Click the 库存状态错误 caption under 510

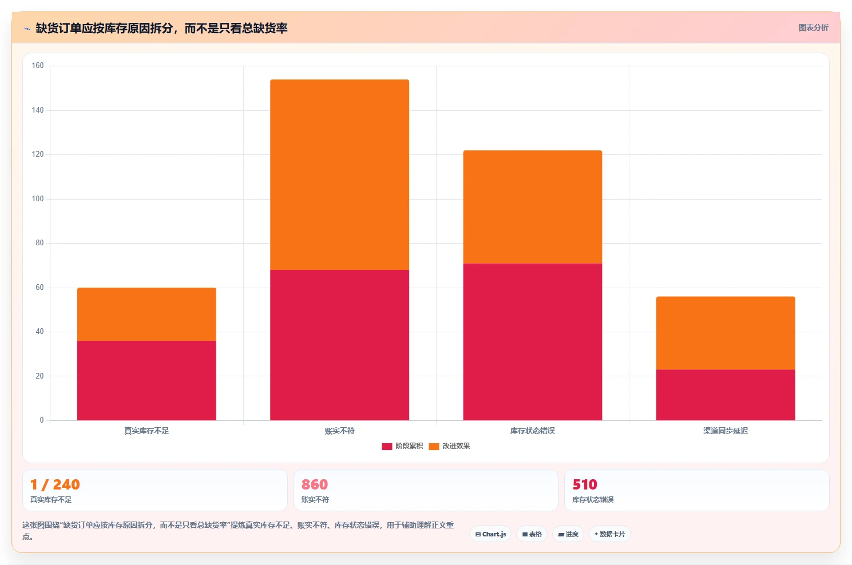pyautogui.click(x=593, y=500)
